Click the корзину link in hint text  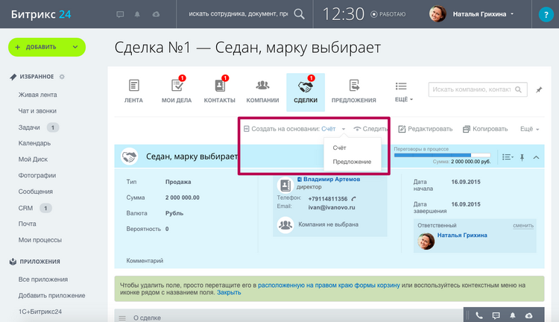point(329,285)
